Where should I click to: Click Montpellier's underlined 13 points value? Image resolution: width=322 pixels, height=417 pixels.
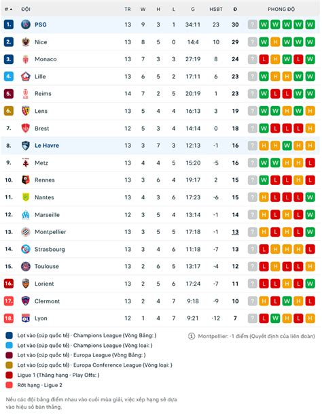[x=235, y=232]
